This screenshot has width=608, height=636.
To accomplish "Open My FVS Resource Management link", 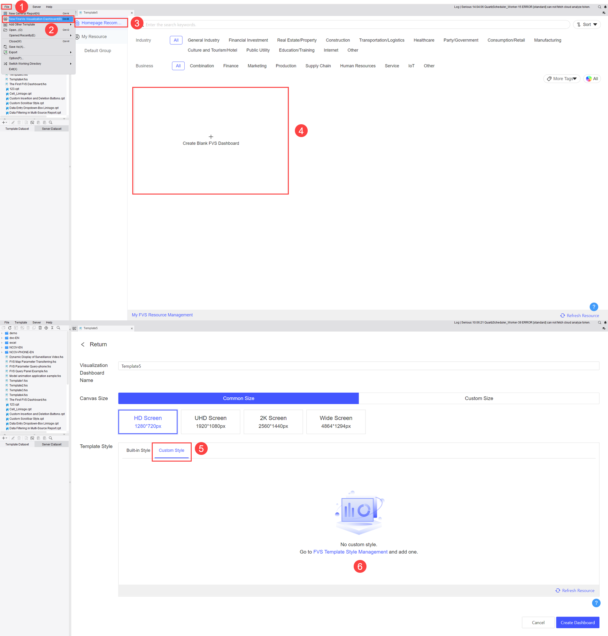I will (x=162, y=315).
